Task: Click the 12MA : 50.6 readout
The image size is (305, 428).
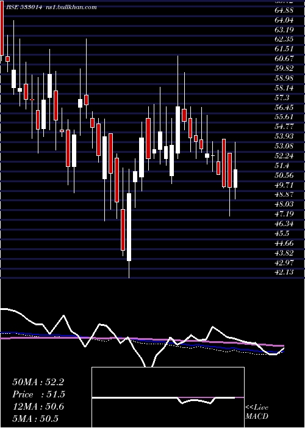Action: tap(38, 407)
